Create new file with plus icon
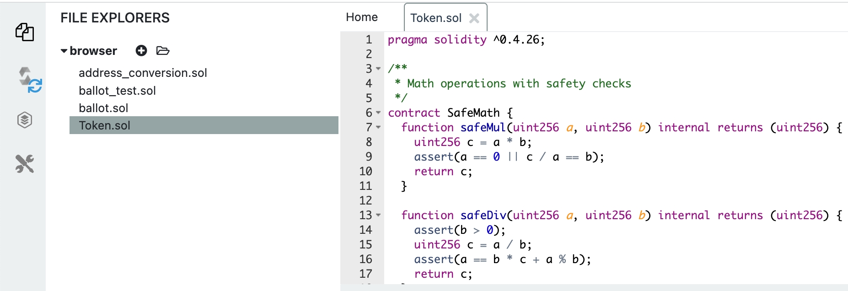This screenshot has height=291, width=848. [x=141, y=51]
